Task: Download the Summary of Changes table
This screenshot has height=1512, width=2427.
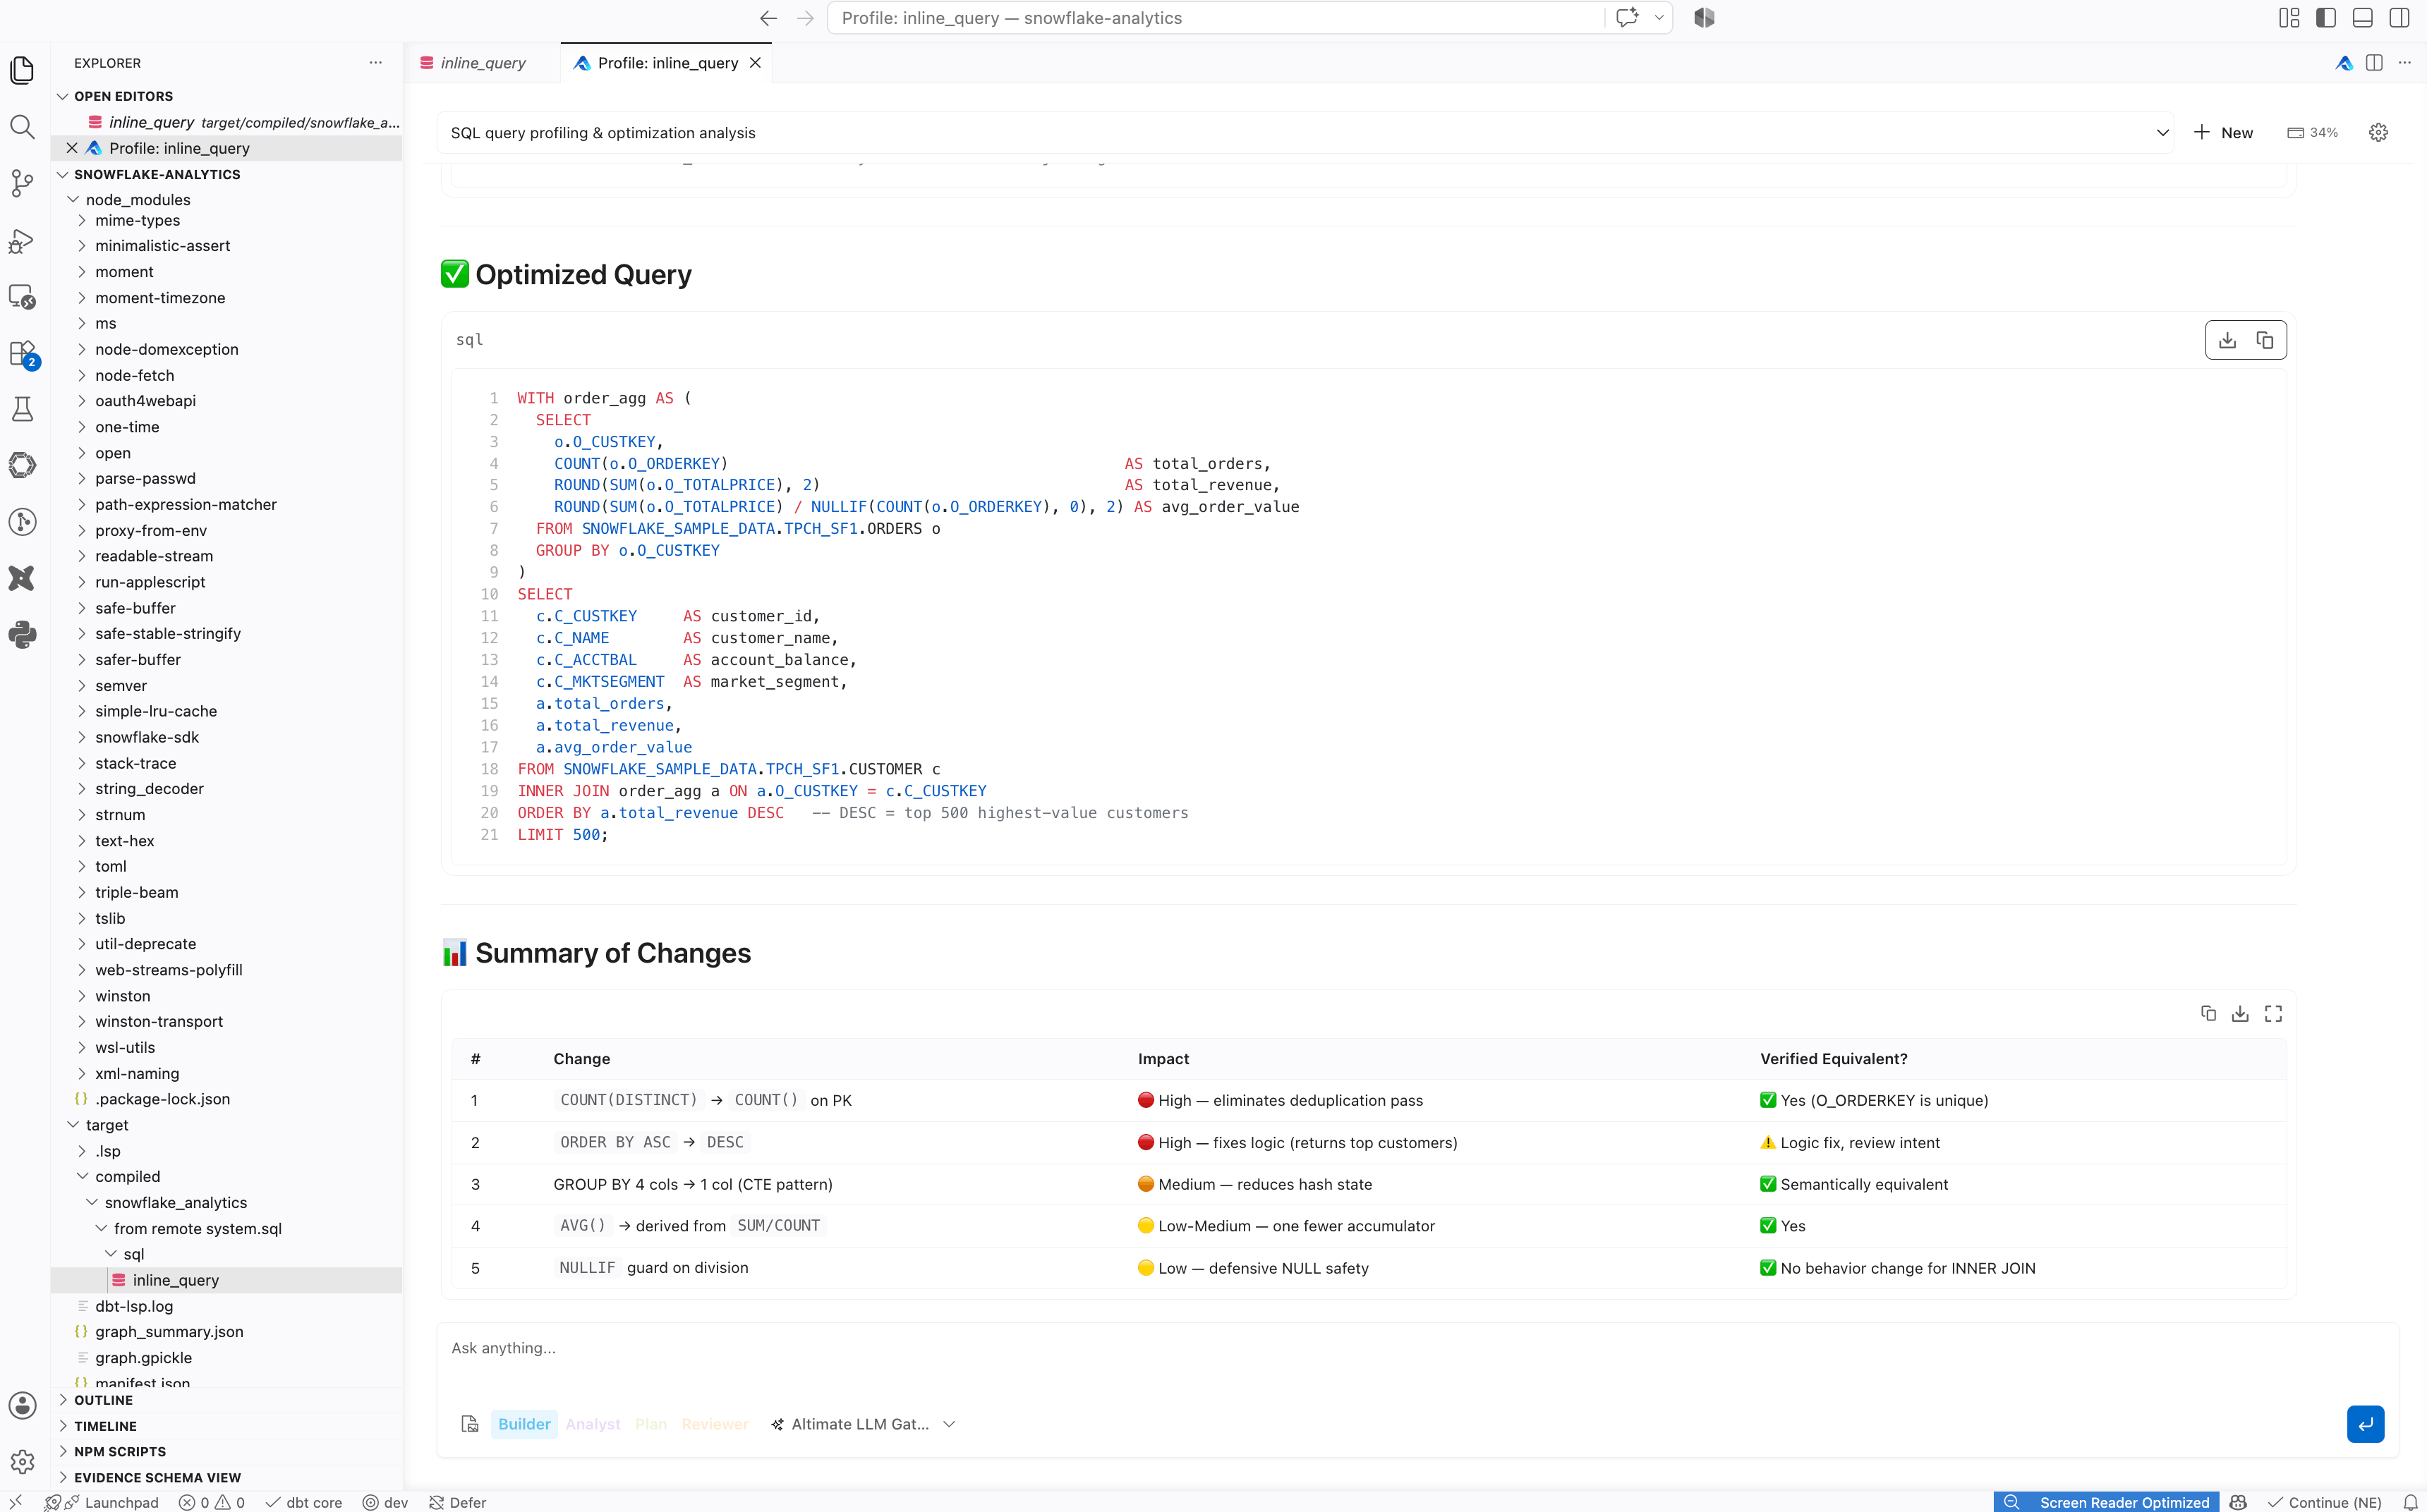Action: click(2240, 1013)
